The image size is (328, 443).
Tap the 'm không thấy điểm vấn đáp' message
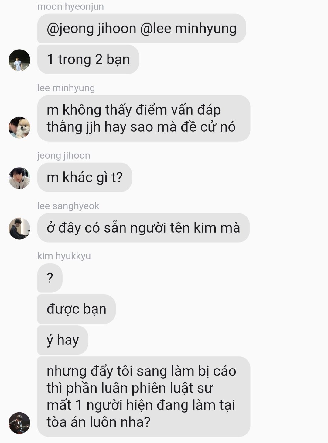click(x=144, y=118)
